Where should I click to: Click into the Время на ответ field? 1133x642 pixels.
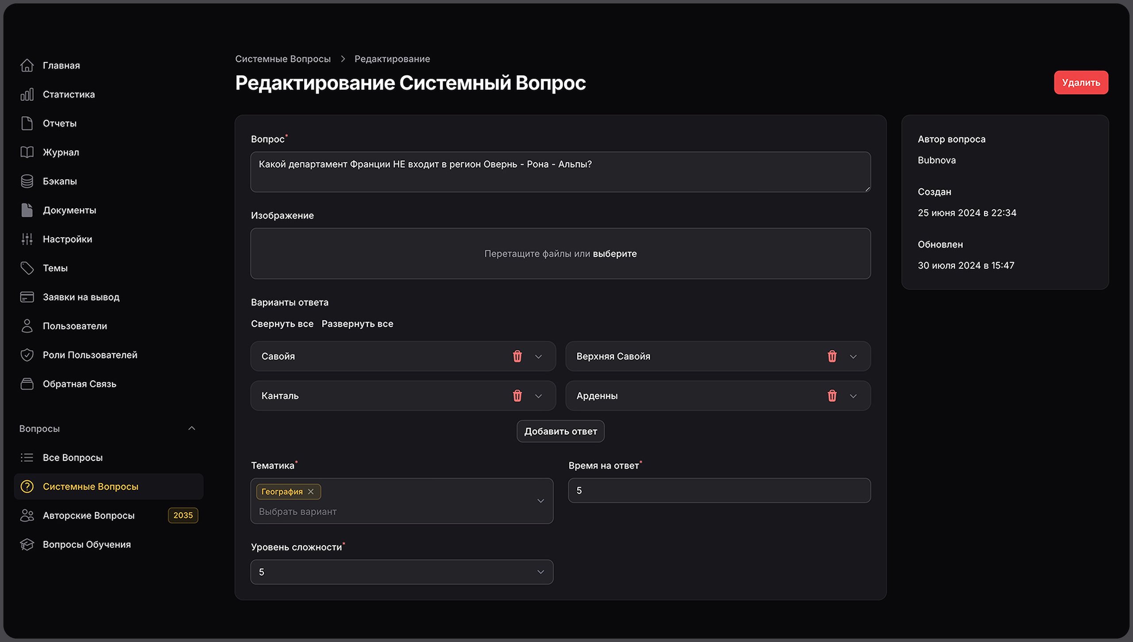coord(719,491)
